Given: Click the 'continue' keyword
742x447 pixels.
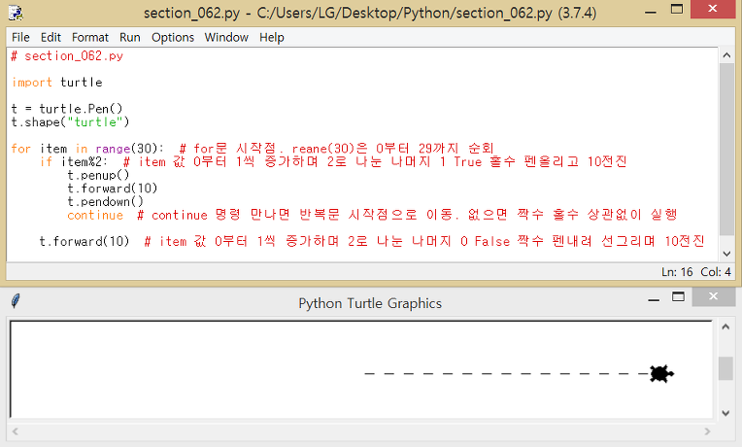Looking at the screenshot, I should point(95,215).
